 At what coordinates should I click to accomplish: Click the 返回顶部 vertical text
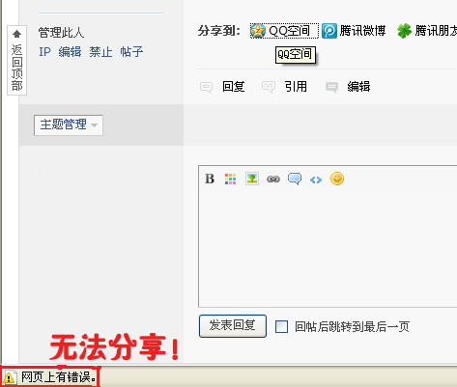(17, 68)
